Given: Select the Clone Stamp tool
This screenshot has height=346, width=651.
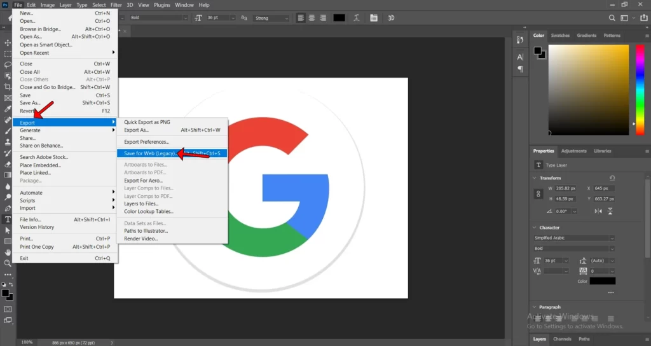Looking at the screenshot, I should [x=8, y=142].
